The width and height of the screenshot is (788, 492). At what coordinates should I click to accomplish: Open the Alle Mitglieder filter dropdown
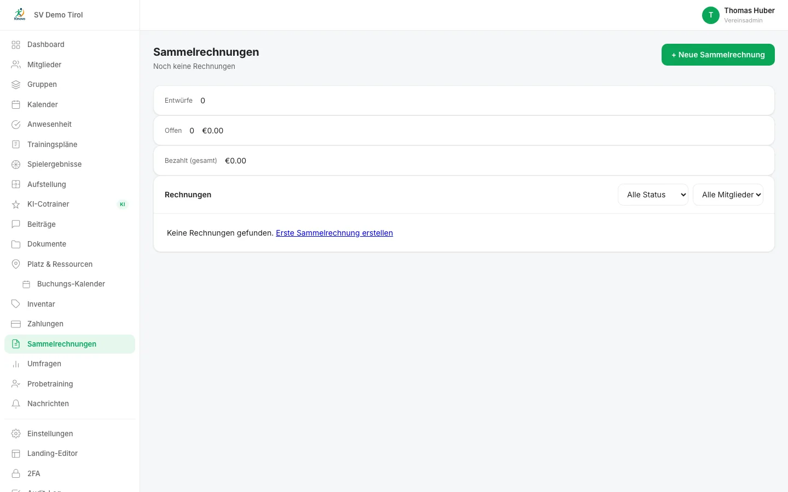click(x=728, y=195)
